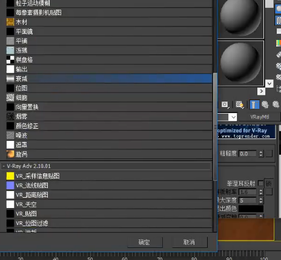This screenshot has height=260, width=281.
Task: Click the 锁 lock button
Action: pos(269,183)
